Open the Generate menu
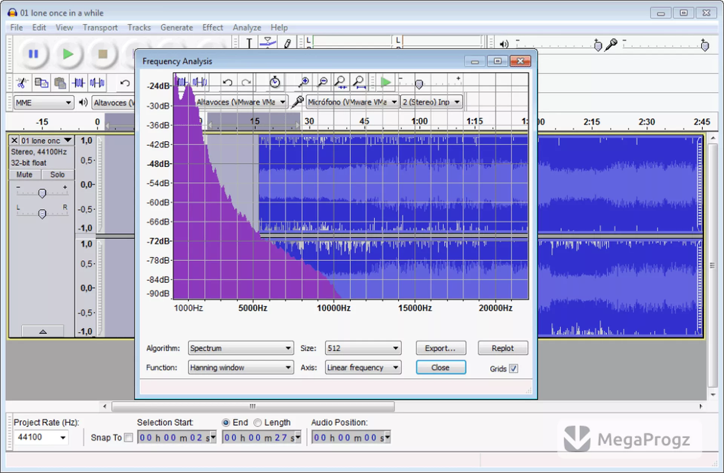The height and width of the screenshot is (473, 724). point(176,28)
